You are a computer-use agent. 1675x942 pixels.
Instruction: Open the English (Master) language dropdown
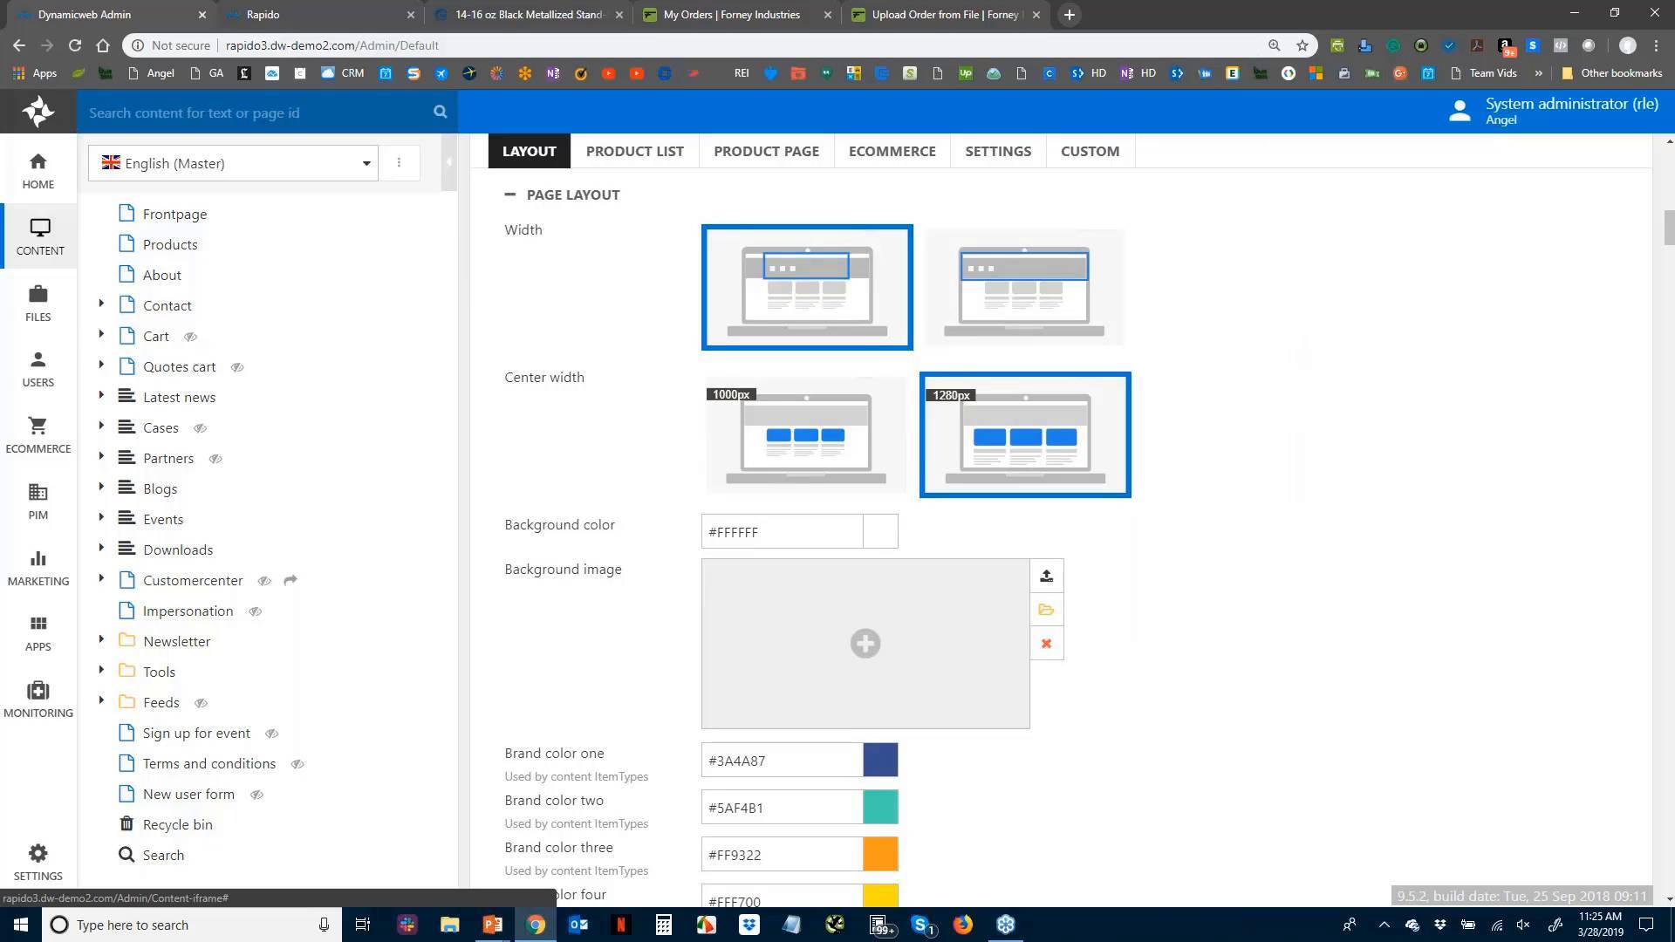[366, 163]
